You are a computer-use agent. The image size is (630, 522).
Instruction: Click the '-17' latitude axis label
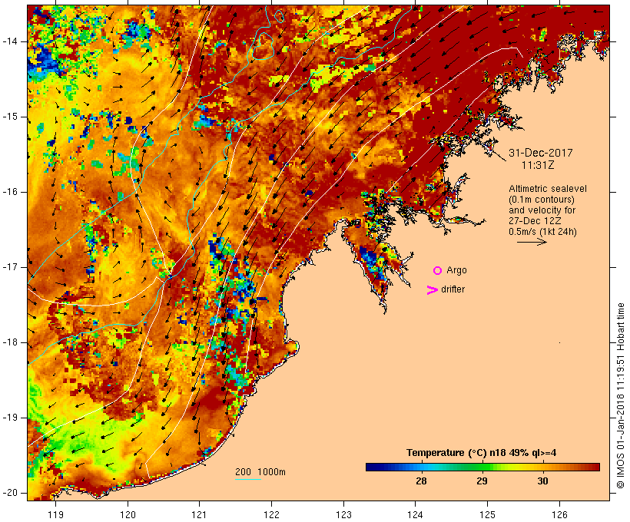(11, 267)
